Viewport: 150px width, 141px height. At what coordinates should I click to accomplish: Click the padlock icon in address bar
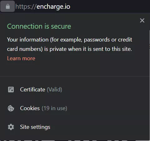7,7
